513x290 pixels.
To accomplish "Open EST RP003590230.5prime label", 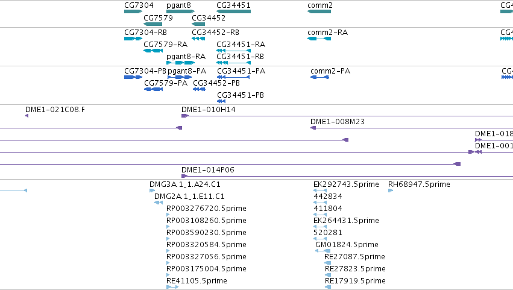I will pos(206,233).
